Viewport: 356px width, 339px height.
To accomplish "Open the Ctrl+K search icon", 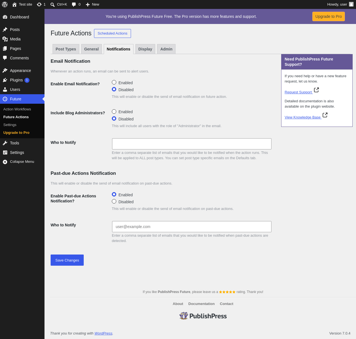I will (x=53, y=4).
